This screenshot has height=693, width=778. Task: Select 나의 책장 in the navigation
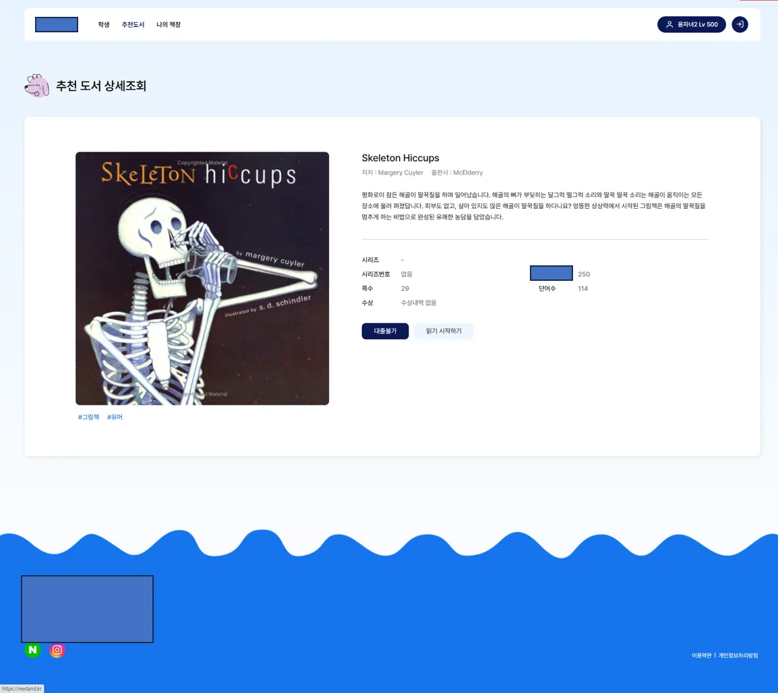169,25
